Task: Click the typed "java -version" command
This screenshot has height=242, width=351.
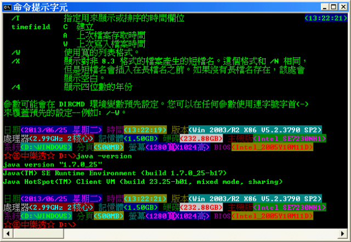Action: click(104, 156)
